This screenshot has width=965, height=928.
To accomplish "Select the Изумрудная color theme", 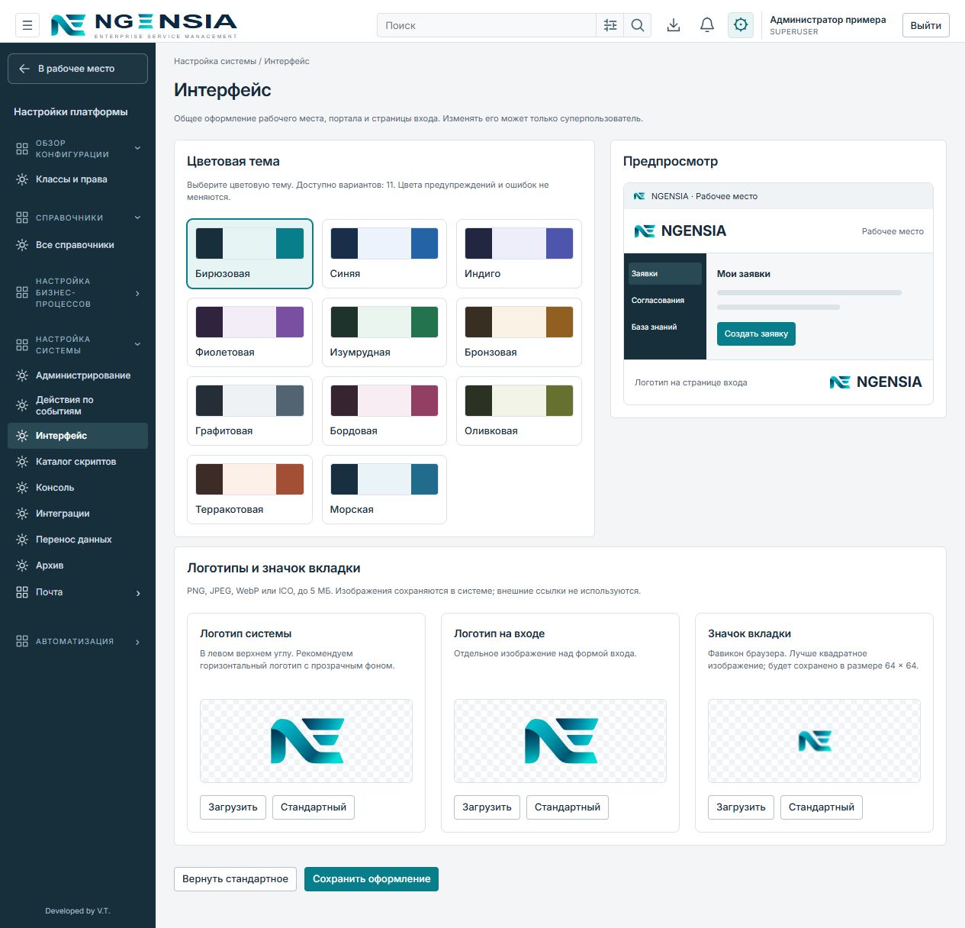I will 384,333.
